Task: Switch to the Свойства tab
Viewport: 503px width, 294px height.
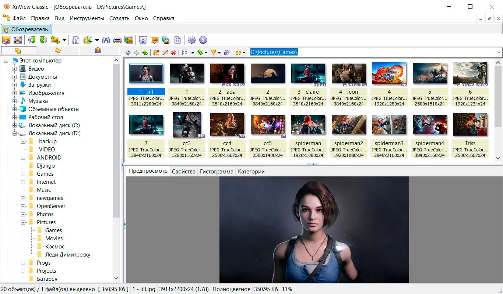Action: pos(184,172)
